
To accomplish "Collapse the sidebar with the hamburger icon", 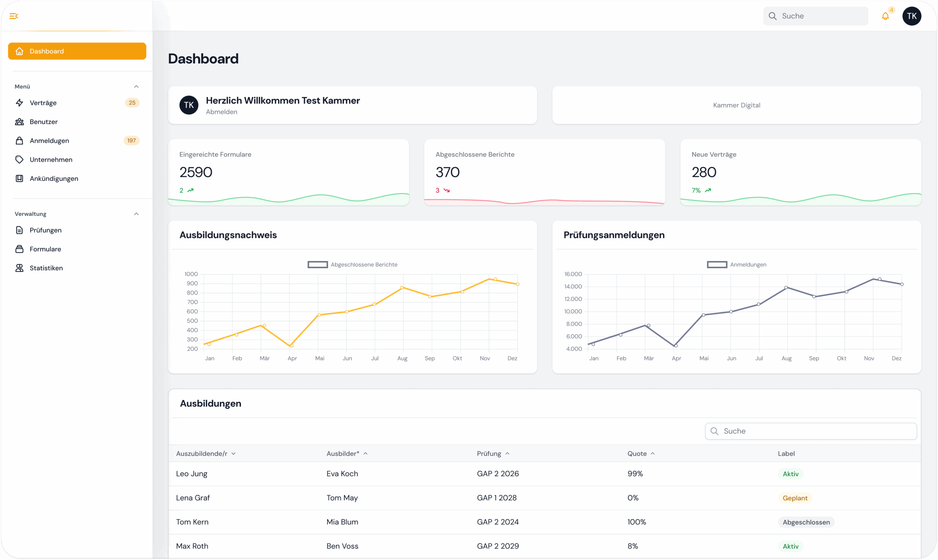I will pos(14,16).
